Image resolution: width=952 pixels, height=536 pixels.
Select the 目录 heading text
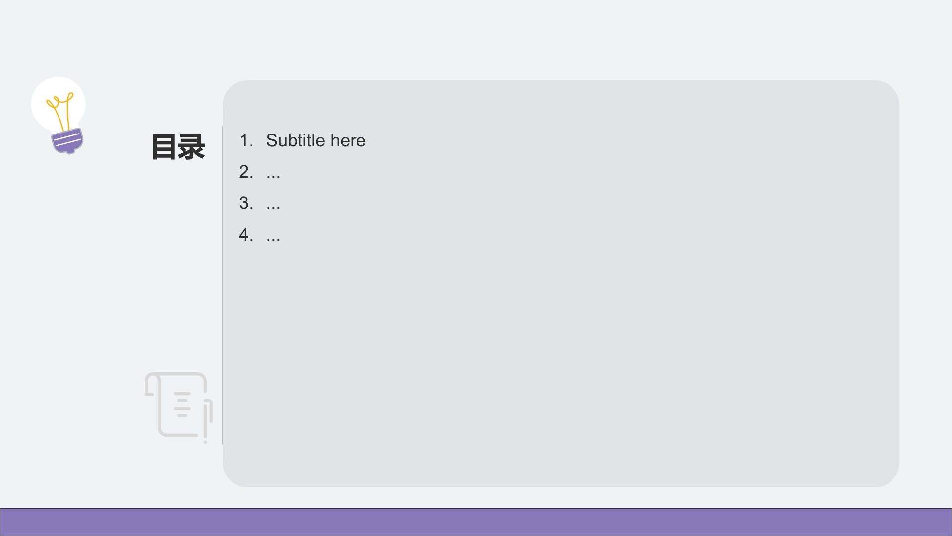178,147
